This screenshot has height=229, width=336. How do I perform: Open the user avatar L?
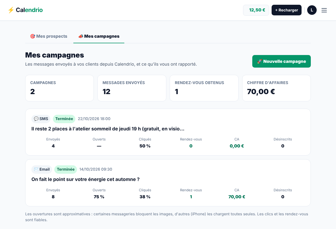point(312,10)
